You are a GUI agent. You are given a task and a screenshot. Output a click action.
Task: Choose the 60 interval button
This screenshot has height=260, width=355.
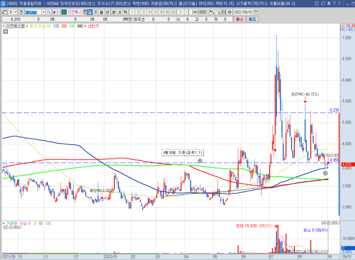coord(173,12)
